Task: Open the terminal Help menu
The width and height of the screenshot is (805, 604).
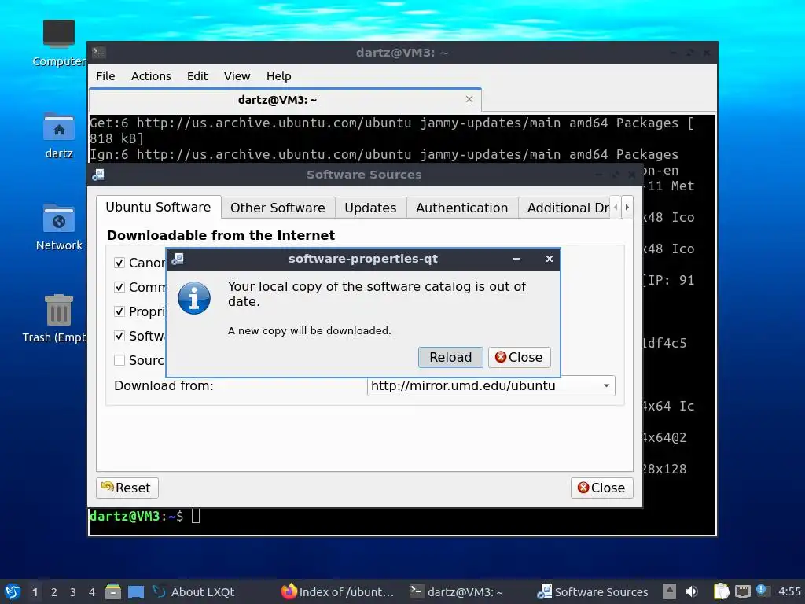Action: point(279,76)
